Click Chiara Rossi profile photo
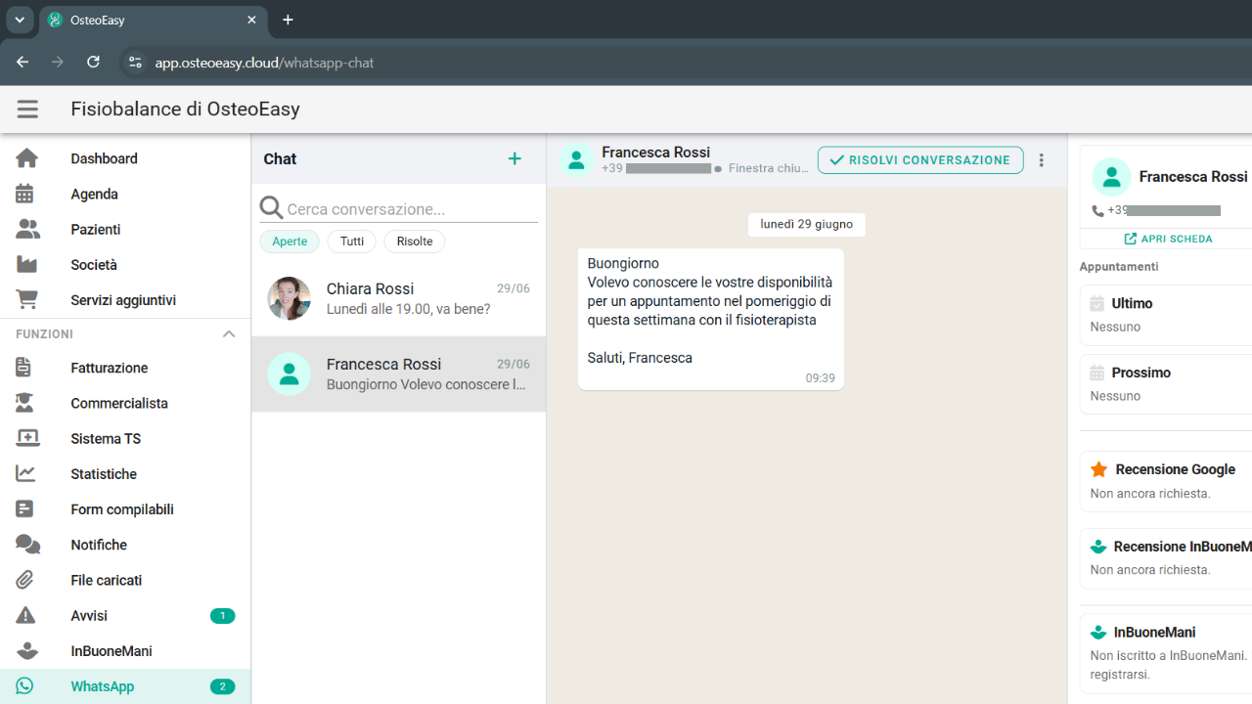Image resolution: width=1252 pixels, height=704 pixels. pyautogui.click(x=290, y=299)
